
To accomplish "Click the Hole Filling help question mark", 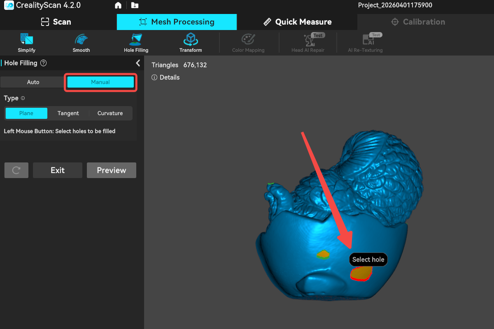I will pyautogui.click(x=44, y=63).
